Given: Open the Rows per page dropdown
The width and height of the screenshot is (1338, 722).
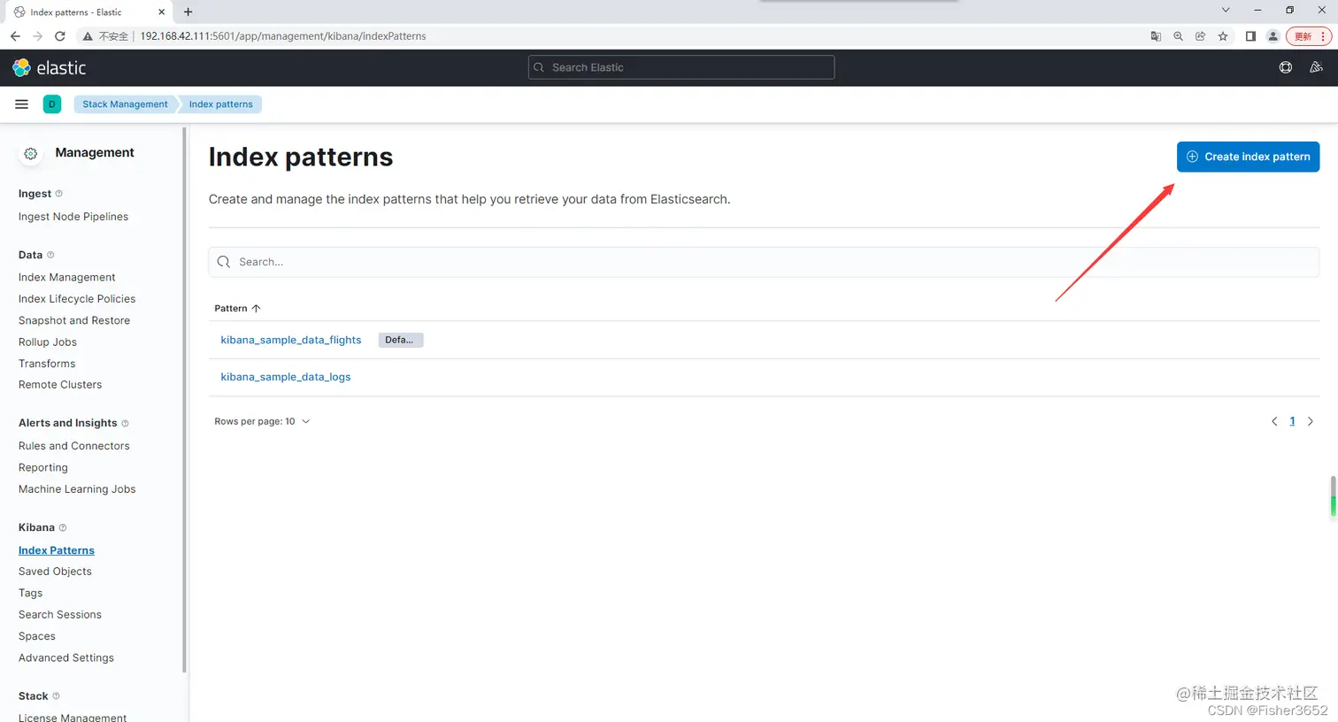Looking at the screenshot, I should pyautogui.click(x=262, y=421).
